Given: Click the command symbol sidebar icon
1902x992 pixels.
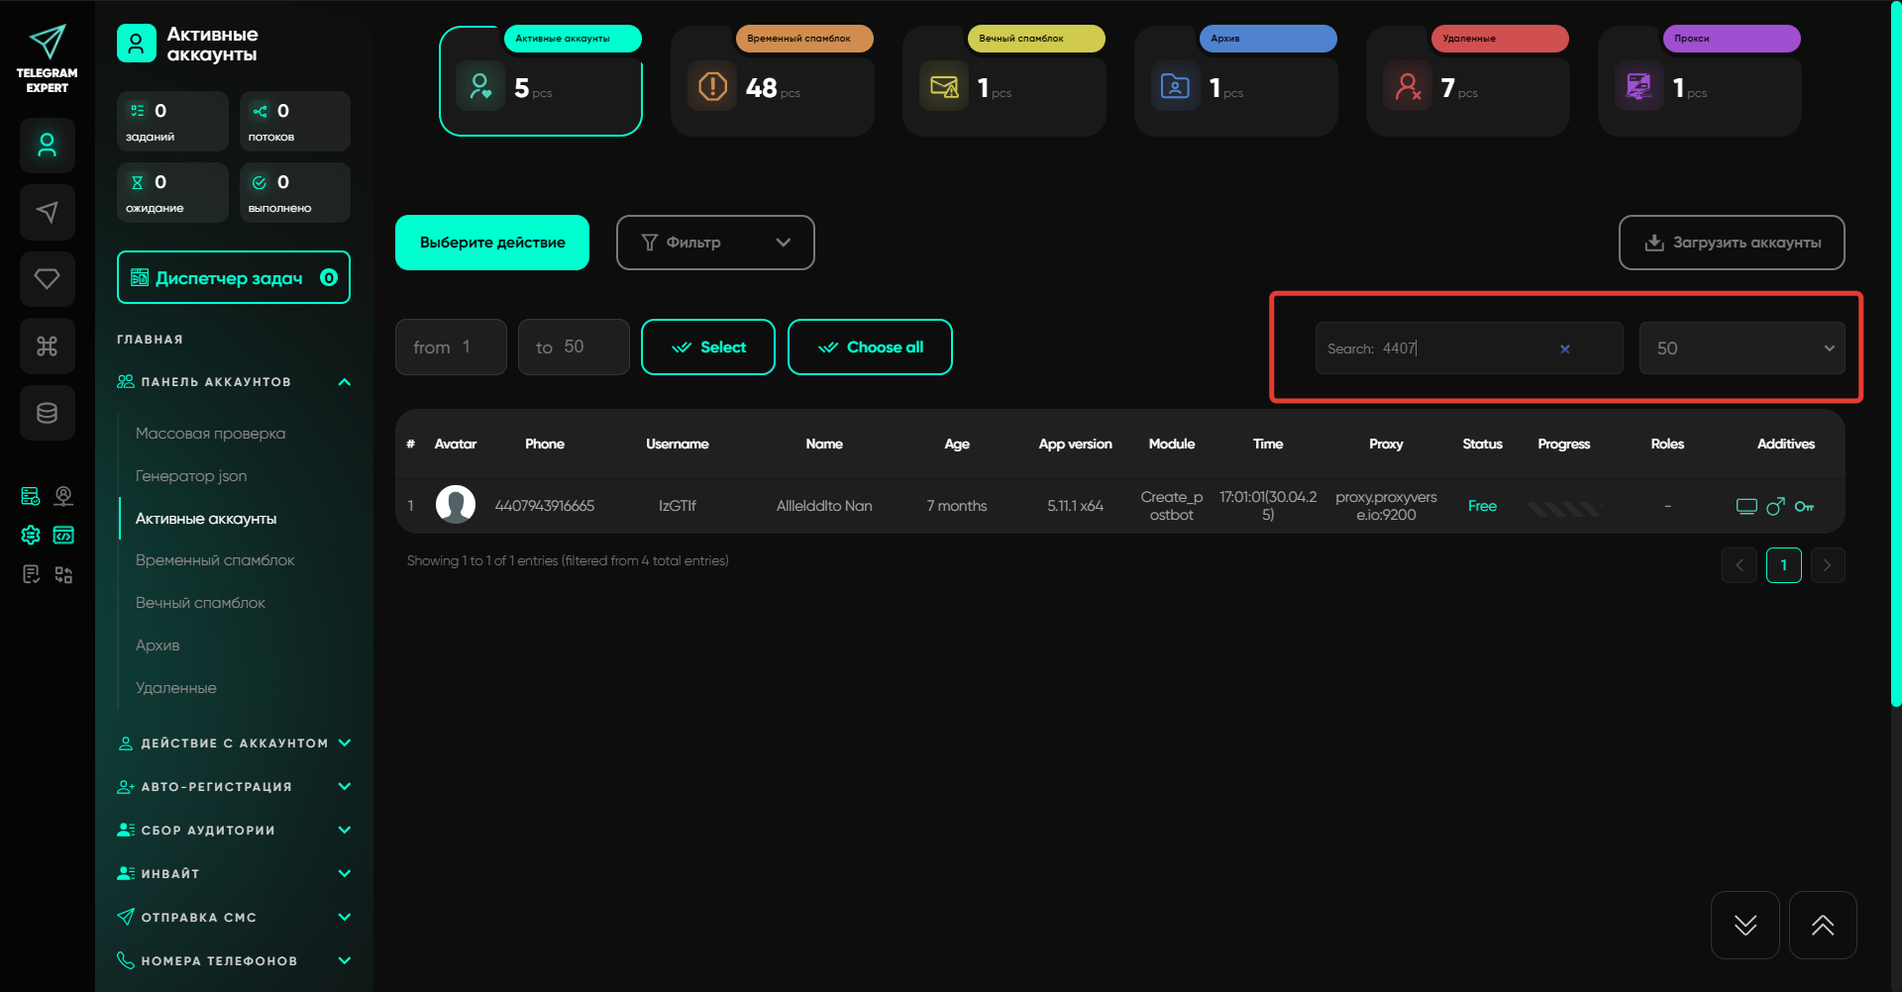Looking at the screenshot, I should click(47, 346).
